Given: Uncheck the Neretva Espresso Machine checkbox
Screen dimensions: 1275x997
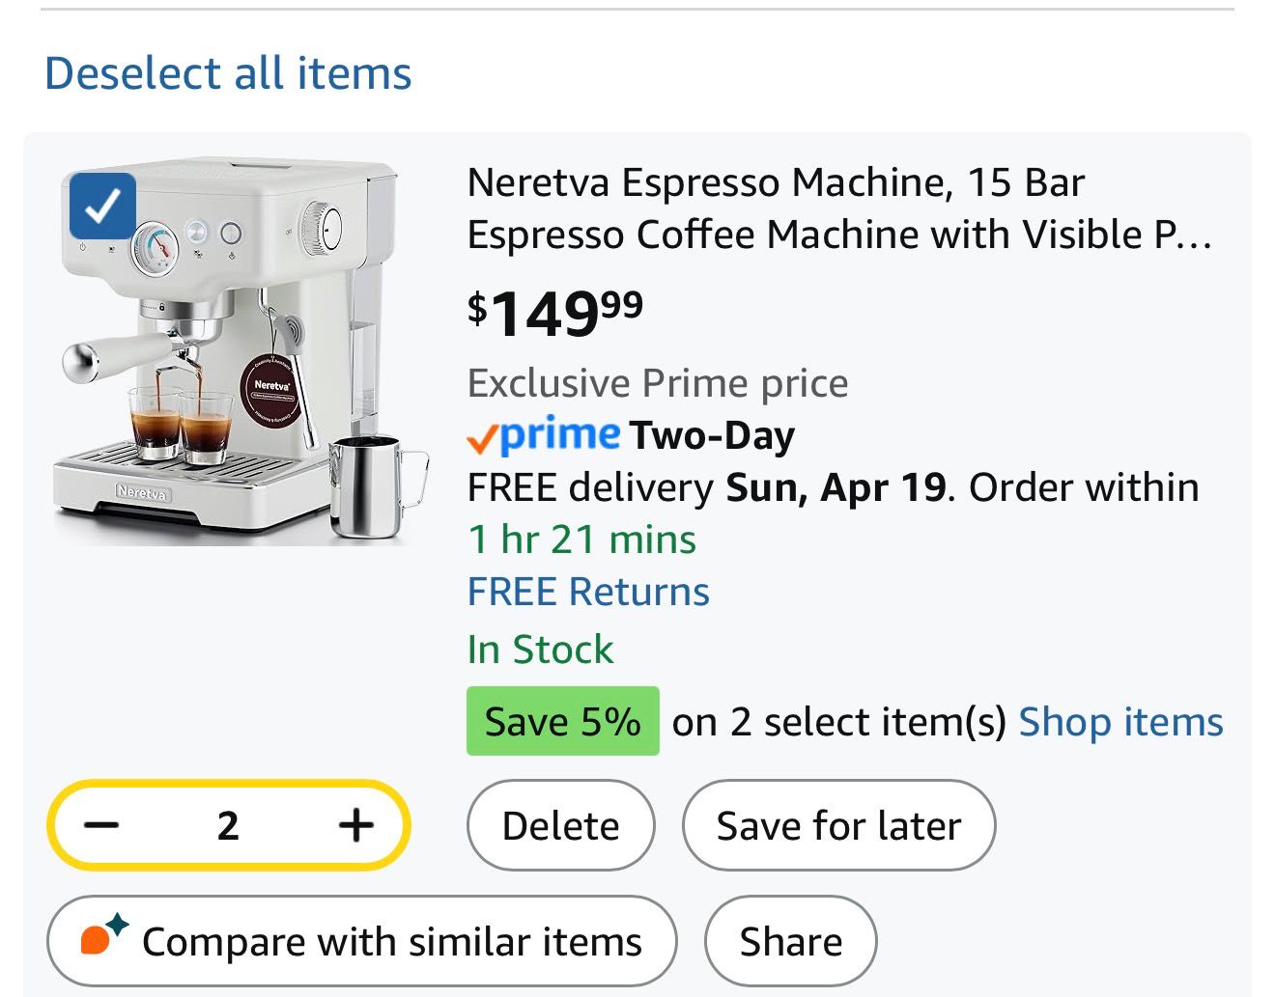Looking at the screenshot, I should pyautogui.click(x=102, y=206).
